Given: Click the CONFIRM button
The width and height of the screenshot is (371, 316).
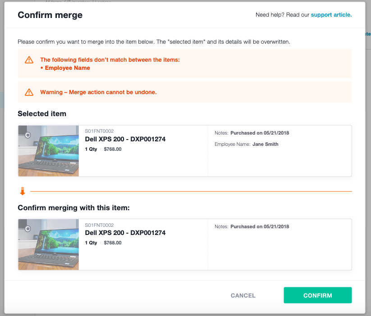Looking at the screenshot, I should (317, 295).
